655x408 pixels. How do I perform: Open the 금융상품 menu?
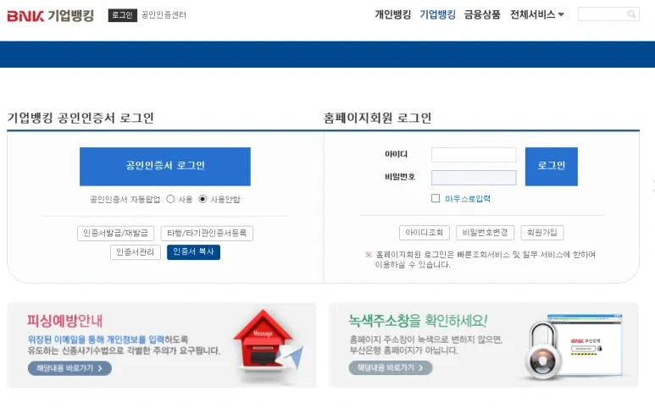point(482,14)
